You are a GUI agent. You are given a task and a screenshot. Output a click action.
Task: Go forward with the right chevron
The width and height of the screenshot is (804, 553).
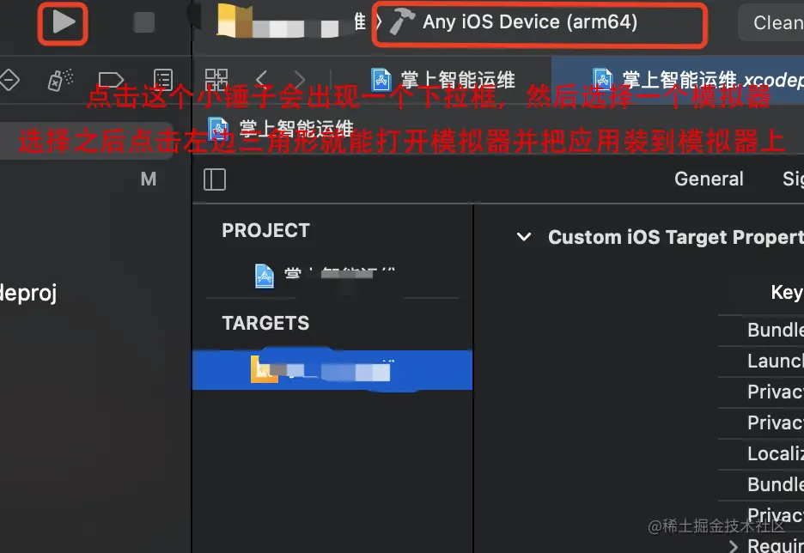coord(300,80)
